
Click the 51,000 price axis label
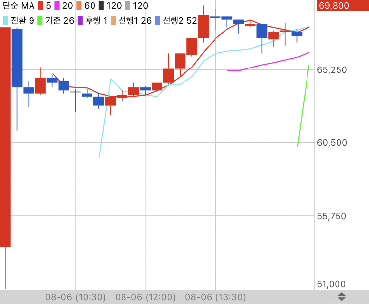click(x=332, y=284)
